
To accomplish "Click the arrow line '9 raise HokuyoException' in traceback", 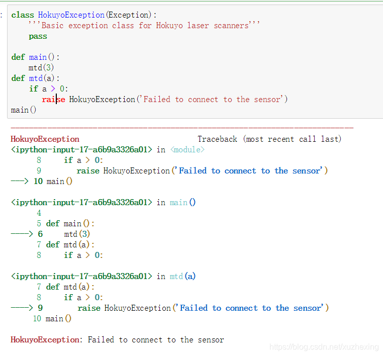I will (170, 308).
